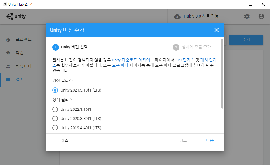The image size is (270, 165).
Task: Close the Unity 버전 추가 dialog
Action: click(216, 30)
